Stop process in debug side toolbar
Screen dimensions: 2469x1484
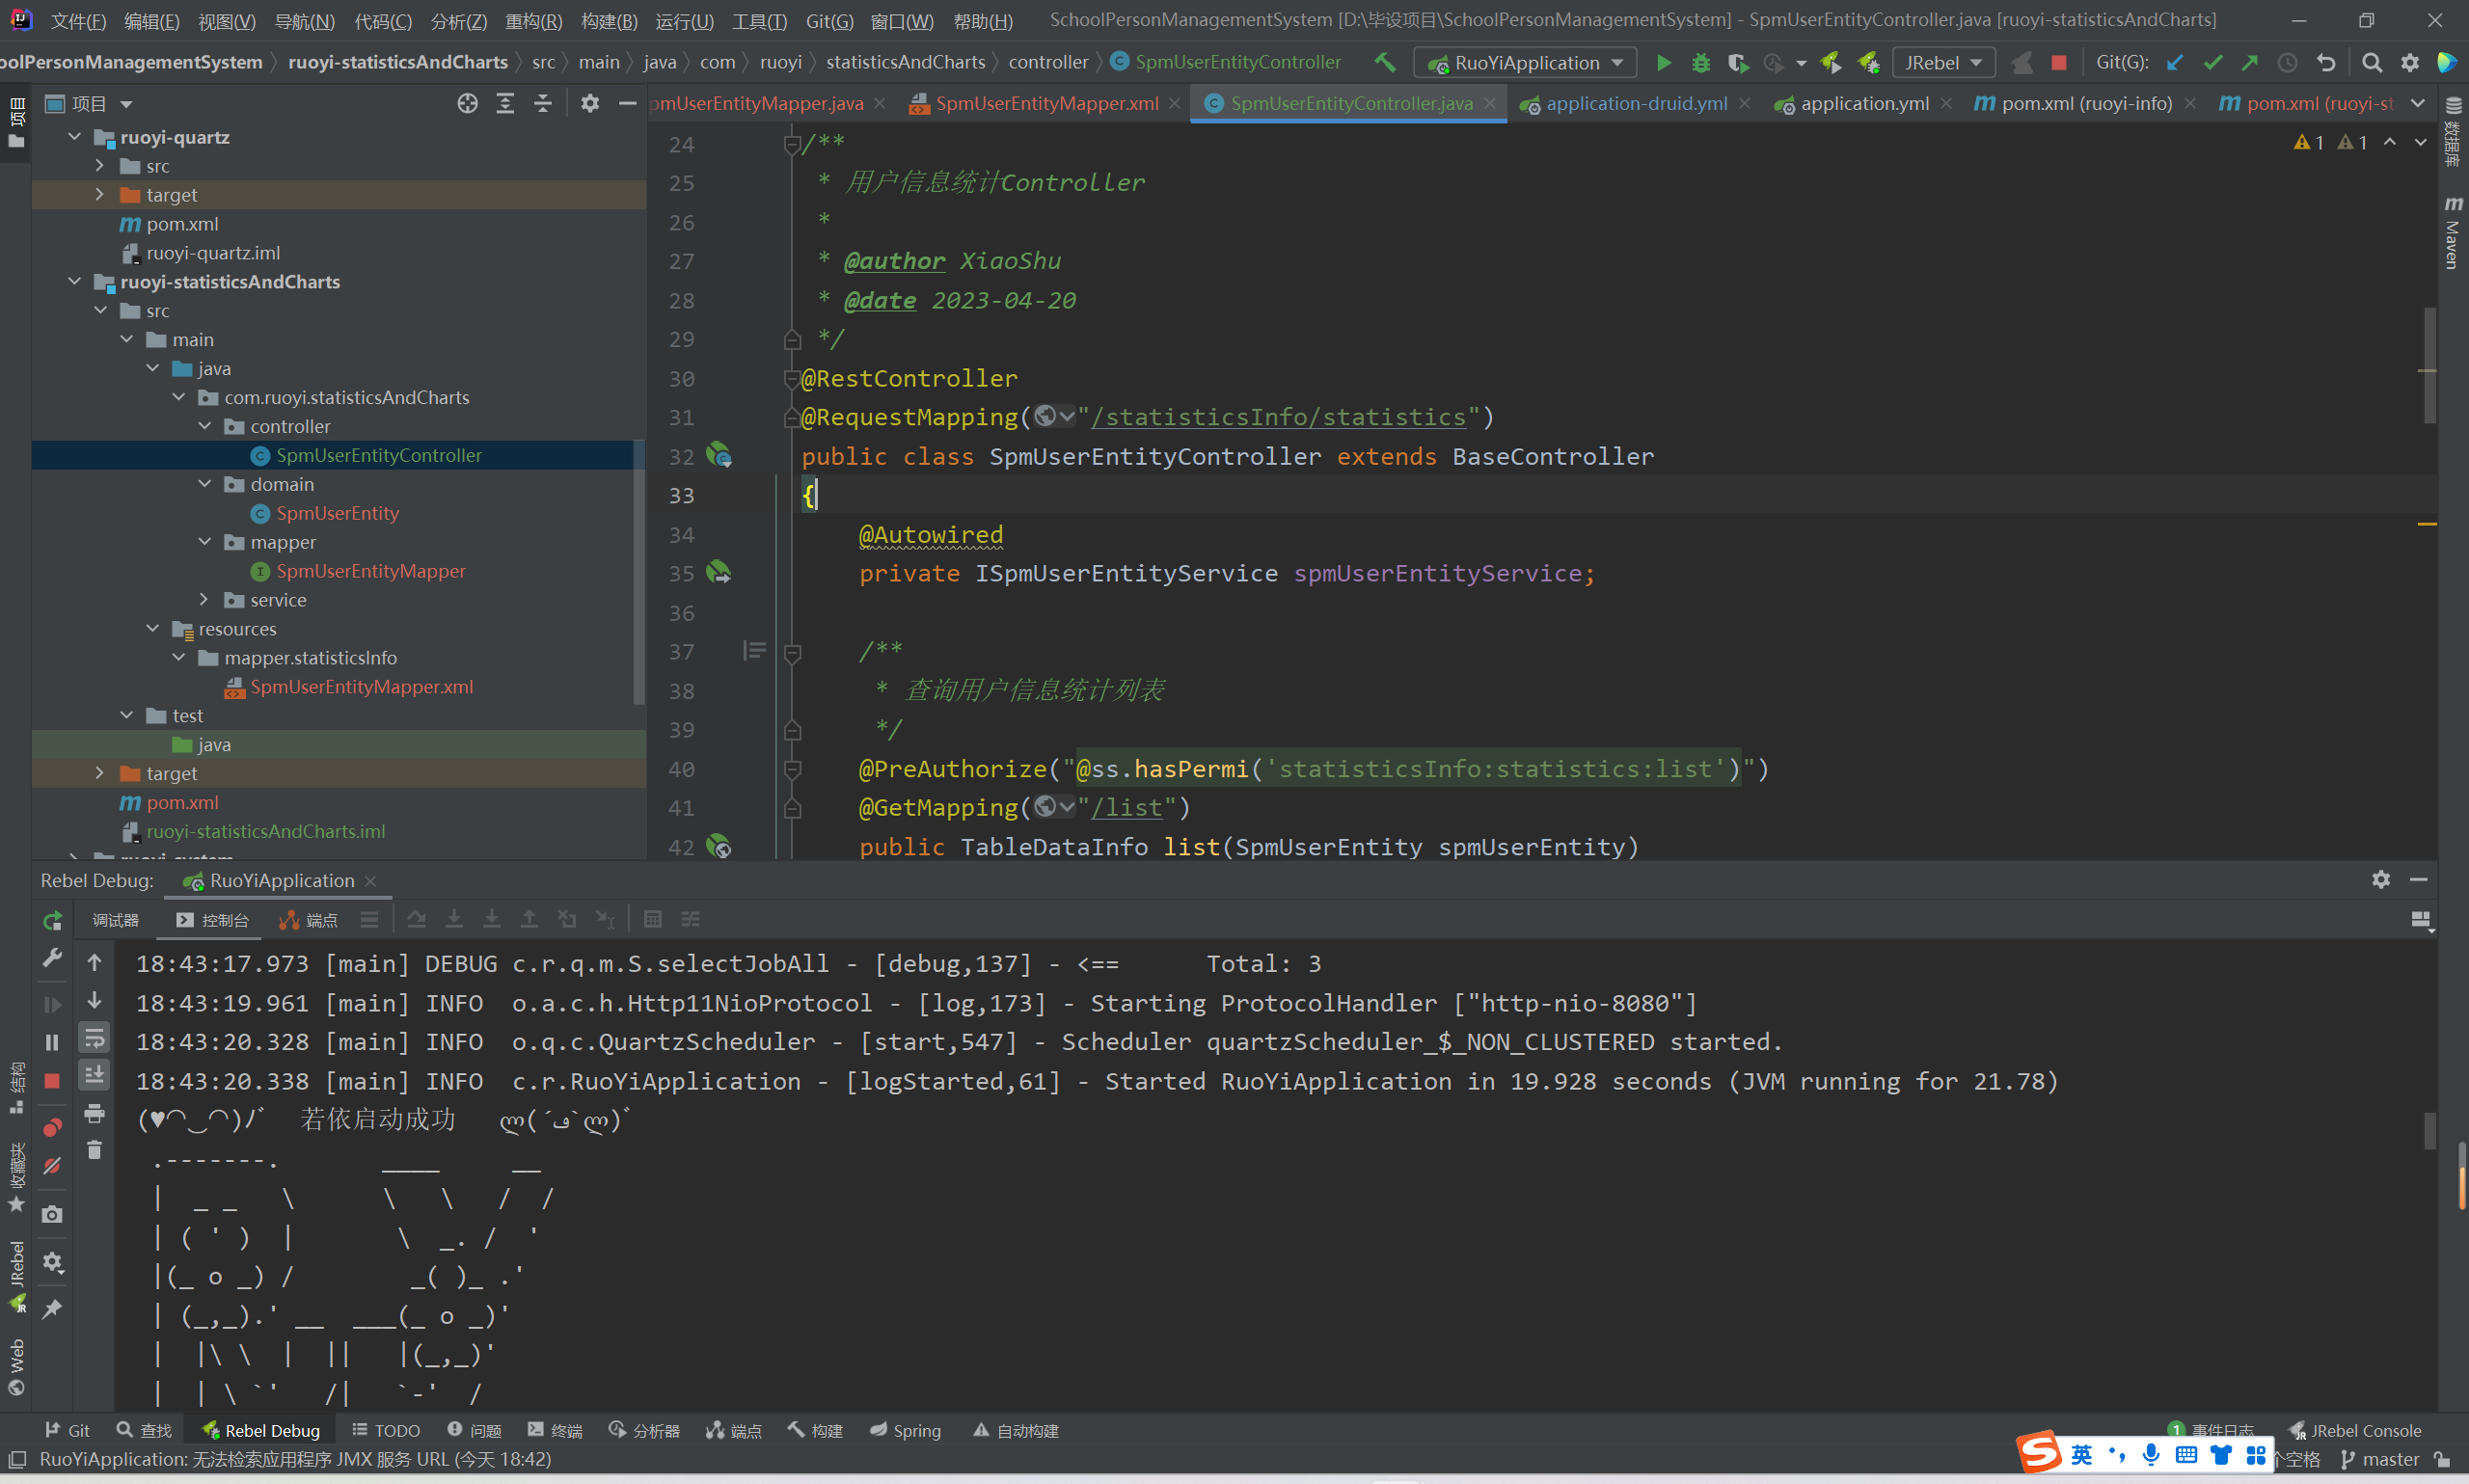[x=52, y=1081]
